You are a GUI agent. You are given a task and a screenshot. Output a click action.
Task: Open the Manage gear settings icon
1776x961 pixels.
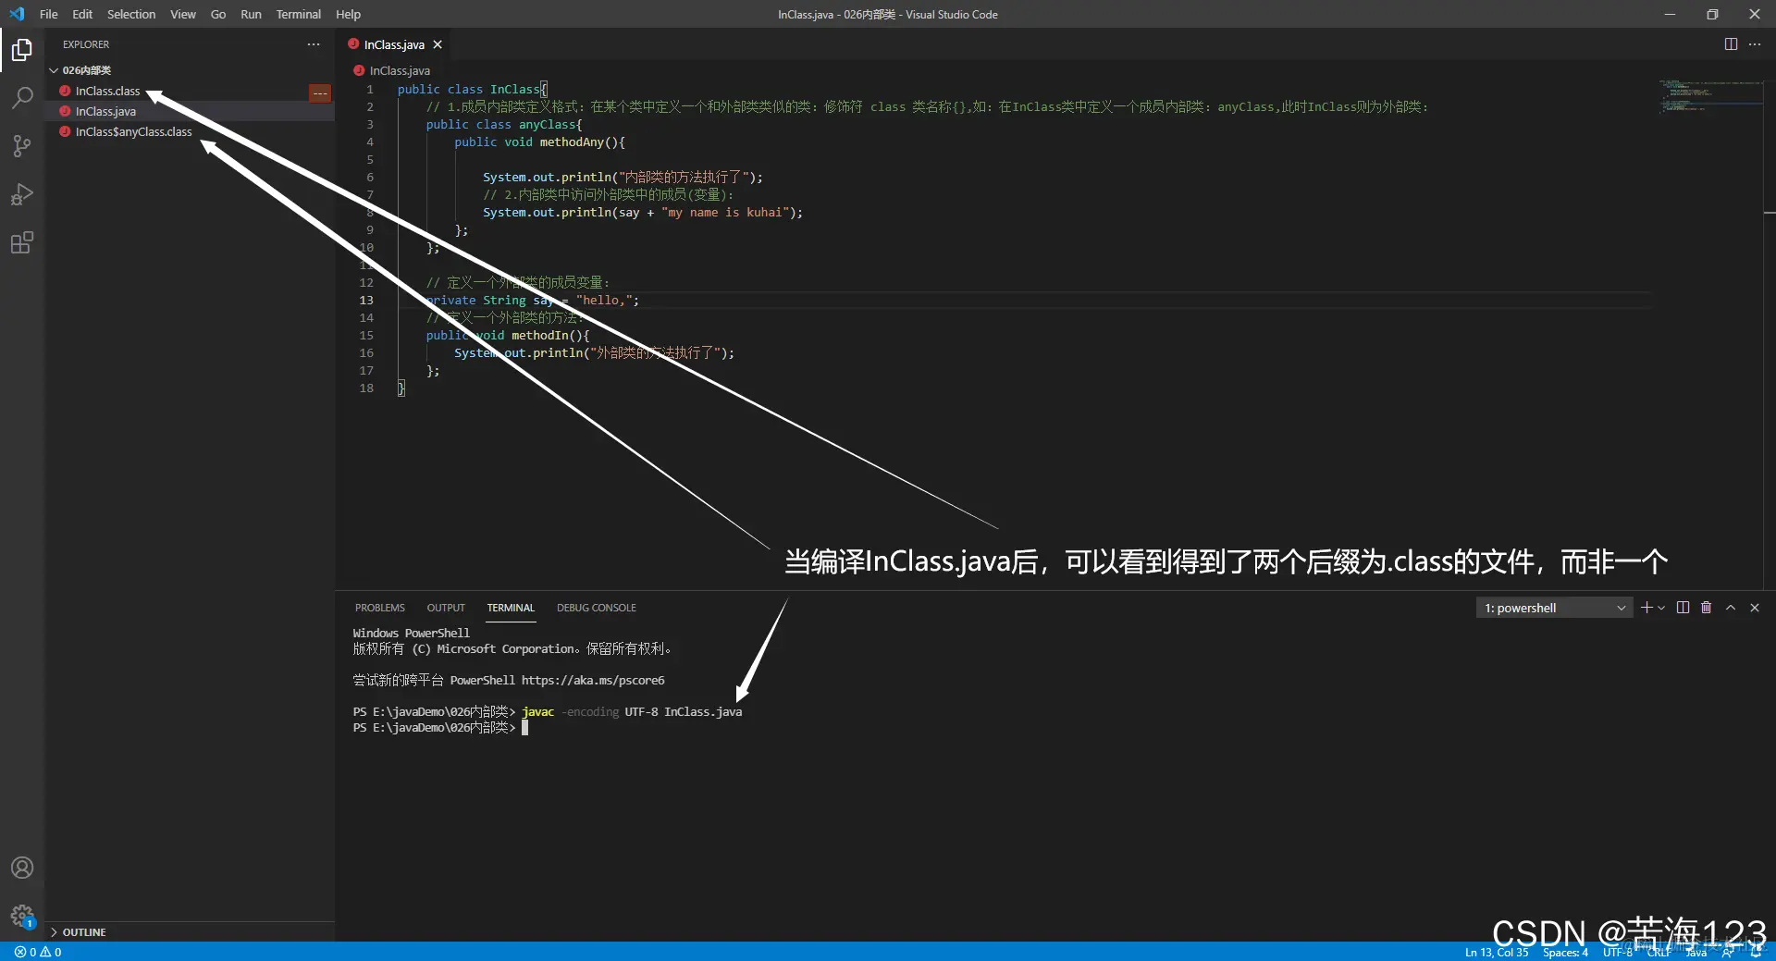[x=22, y=917]
